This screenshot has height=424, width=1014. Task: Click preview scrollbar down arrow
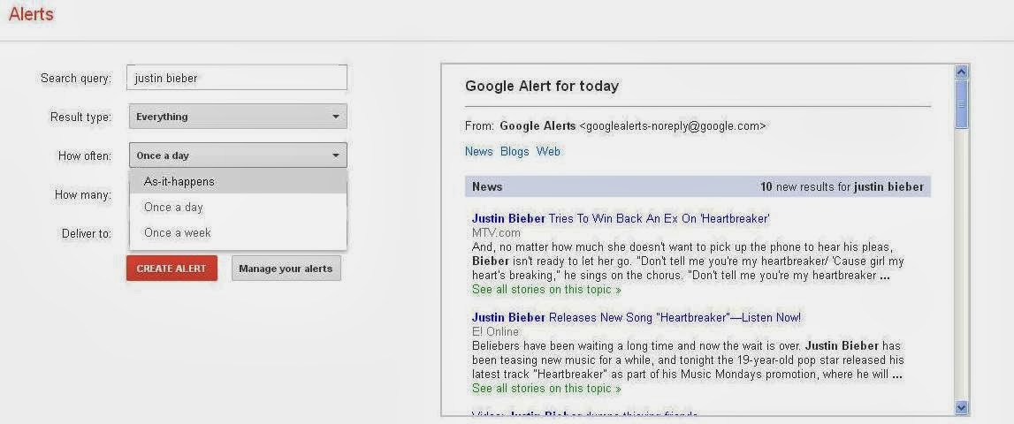(x=961, y=407)
